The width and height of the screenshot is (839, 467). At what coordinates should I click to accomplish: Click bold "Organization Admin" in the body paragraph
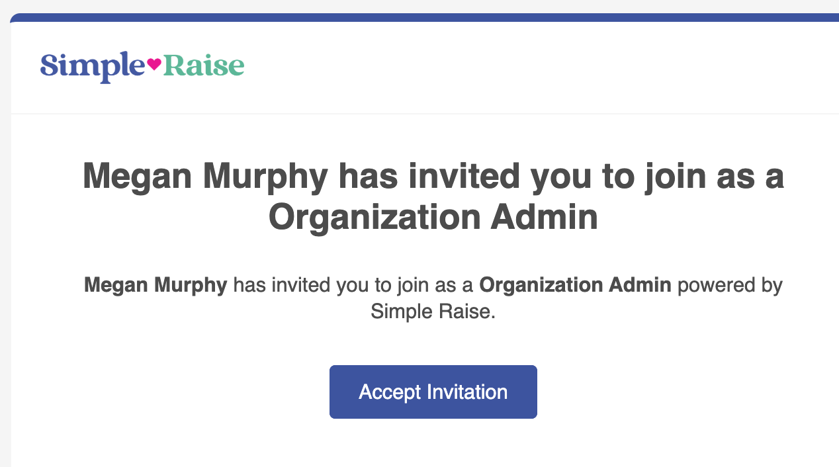575,285
